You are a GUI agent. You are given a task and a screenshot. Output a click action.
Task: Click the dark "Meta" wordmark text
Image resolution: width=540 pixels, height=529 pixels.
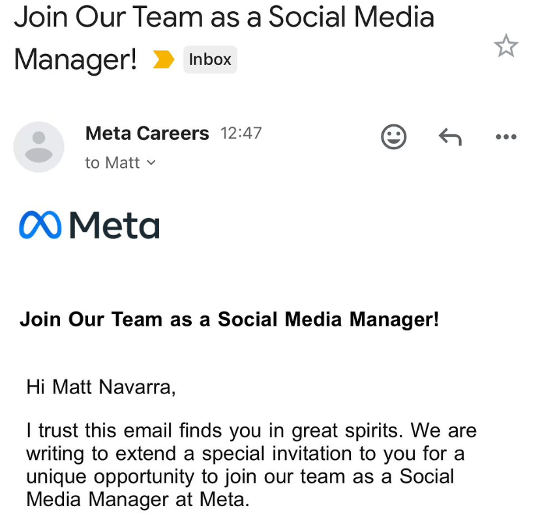[114, 225]
